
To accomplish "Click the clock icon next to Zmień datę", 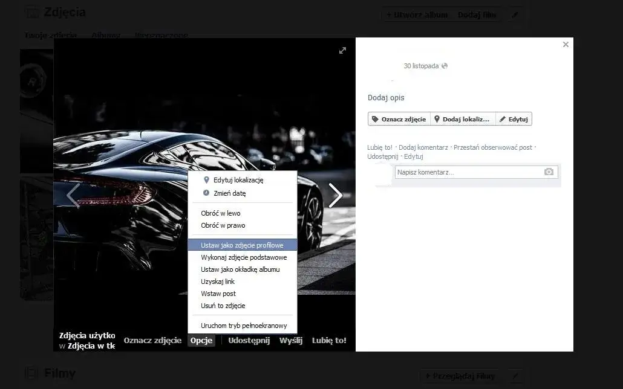I will (x=206, y=192).
